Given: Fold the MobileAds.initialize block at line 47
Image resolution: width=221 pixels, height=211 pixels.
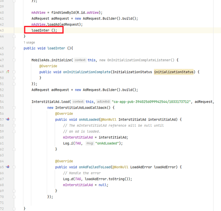Looking at the screenshot, I should (14, 60).
